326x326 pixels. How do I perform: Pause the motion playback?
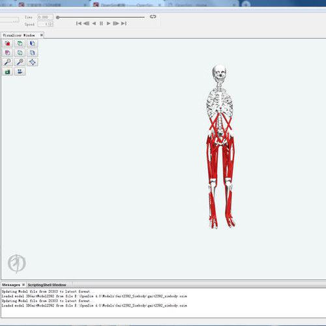[x=101, y=23]
